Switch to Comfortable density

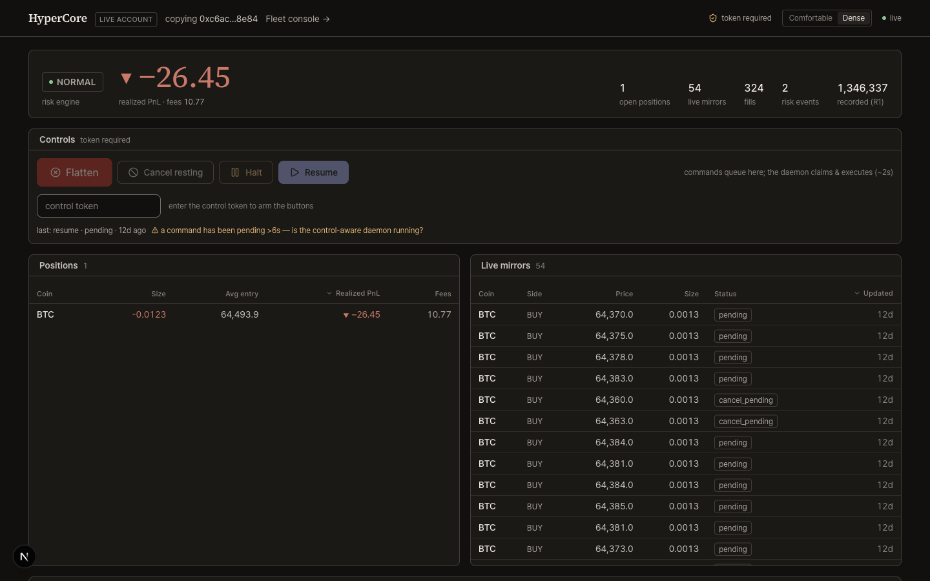pos(810,18)
